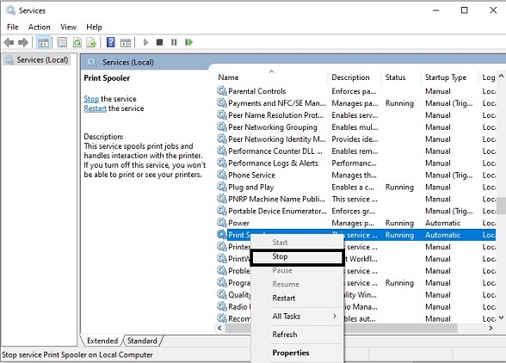Click the Refresh toolbar icon
The height and width of the screenshot is (363, 506).
pyautogui.click(x=77, y=42)
